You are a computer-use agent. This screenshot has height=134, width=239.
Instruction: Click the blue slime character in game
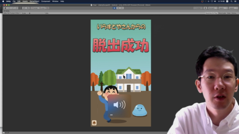pyautogui.click(x=140, y=110)
